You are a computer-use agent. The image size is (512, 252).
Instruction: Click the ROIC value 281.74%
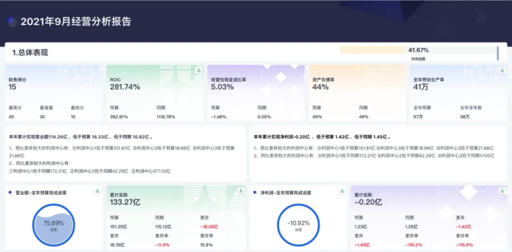click(125, 87)
